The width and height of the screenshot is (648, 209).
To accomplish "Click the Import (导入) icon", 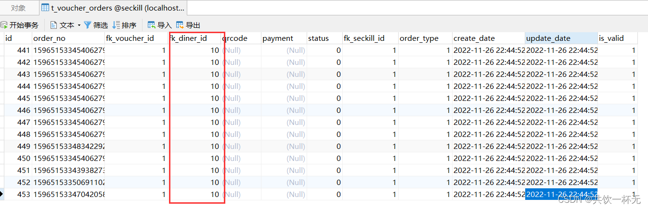I will (152, 25).
